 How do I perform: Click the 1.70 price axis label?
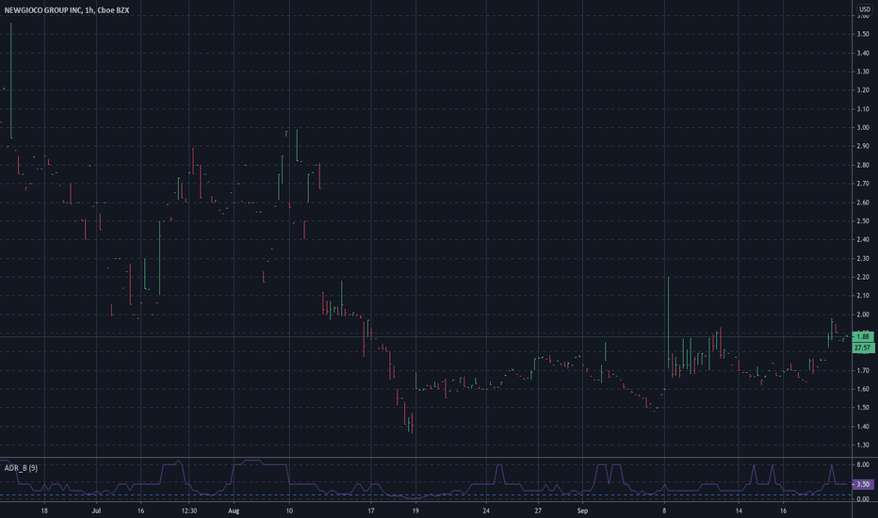click(x=863, y=371)
